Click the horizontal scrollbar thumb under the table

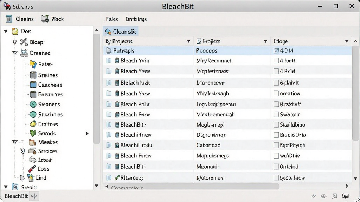[x=194, y=186]
